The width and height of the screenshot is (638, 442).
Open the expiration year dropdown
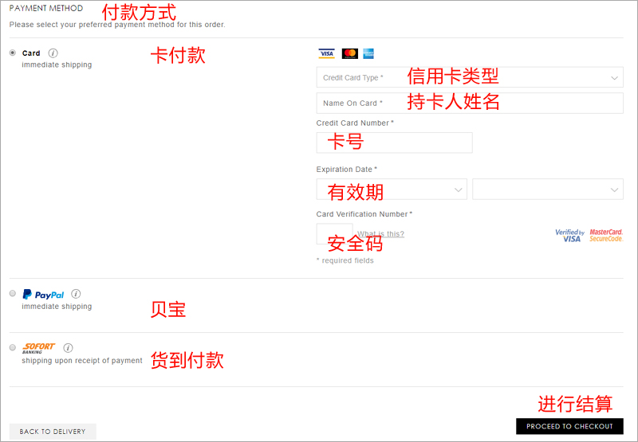click(548, 190)
